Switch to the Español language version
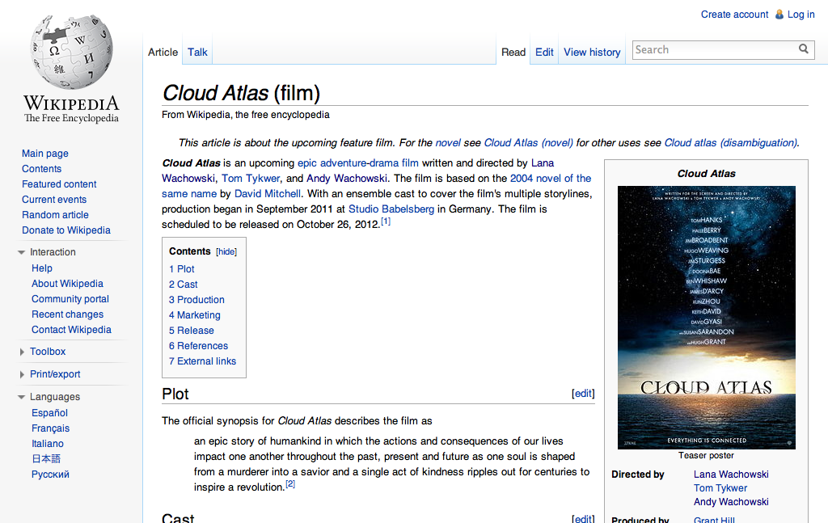Viewport: 828px width, 523px height. (49, 413)
